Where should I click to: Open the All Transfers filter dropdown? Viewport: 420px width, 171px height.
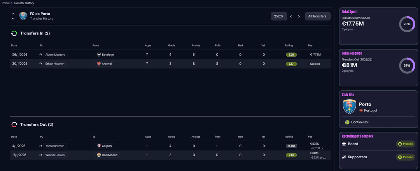tap(318, 16)
